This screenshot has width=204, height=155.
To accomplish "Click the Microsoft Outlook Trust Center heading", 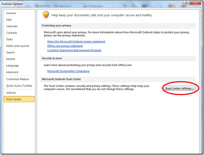I will coord(61,79).
